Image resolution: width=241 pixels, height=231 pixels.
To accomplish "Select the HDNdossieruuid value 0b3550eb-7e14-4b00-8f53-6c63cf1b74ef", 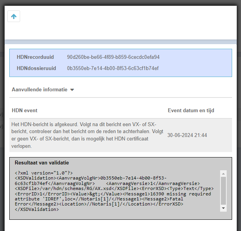I will pos(113,68).
